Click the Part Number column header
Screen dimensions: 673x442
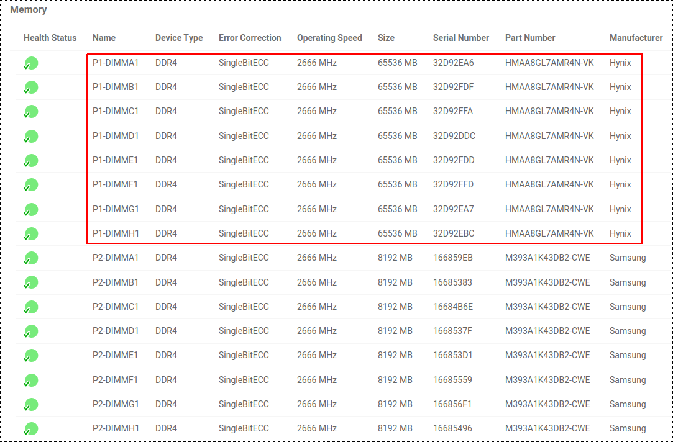tap(530, 38)
